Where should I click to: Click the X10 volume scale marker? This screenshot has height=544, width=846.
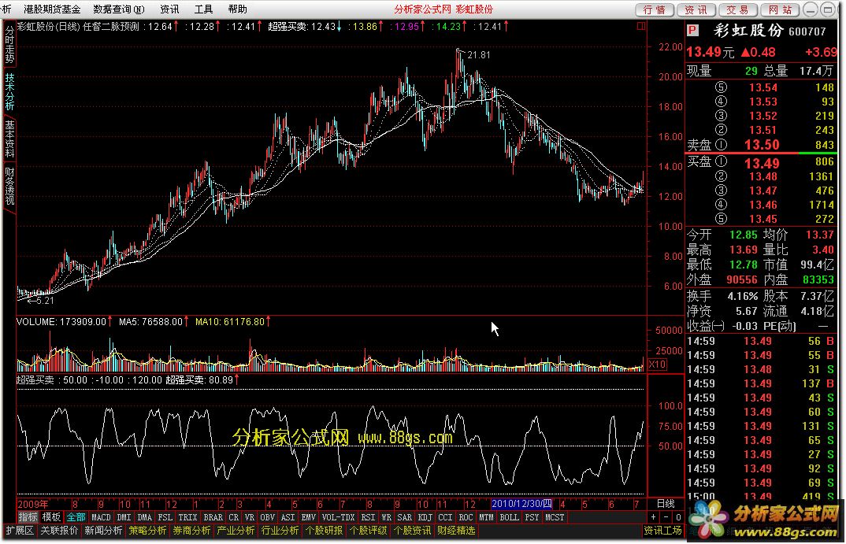pyautogui.click(x=657, y=364)
